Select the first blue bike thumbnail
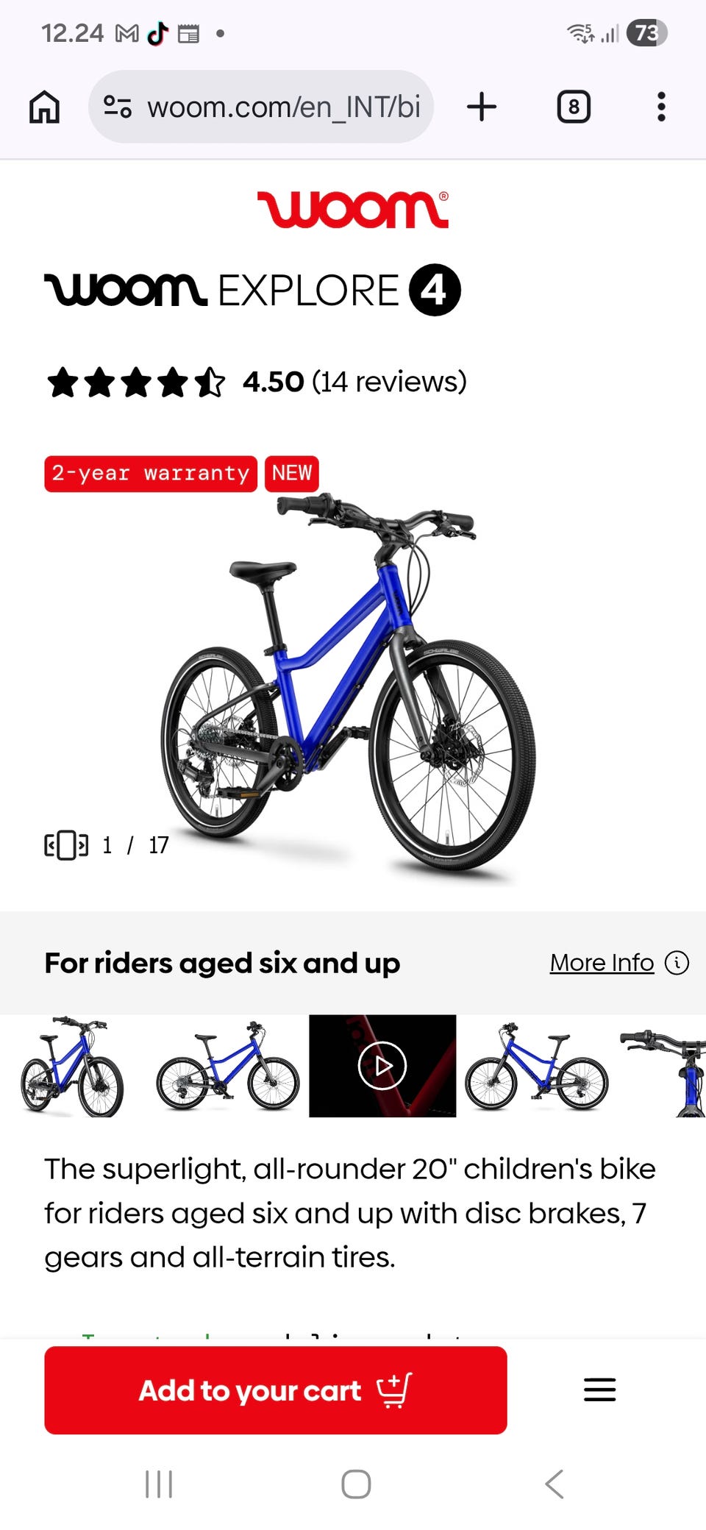Image resolution: width=706 pixels, height=1530 pixels. click(74, 1066)
